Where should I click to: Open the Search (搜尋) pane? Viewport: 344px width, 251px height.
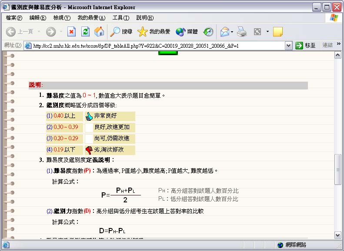click(121, 32)
